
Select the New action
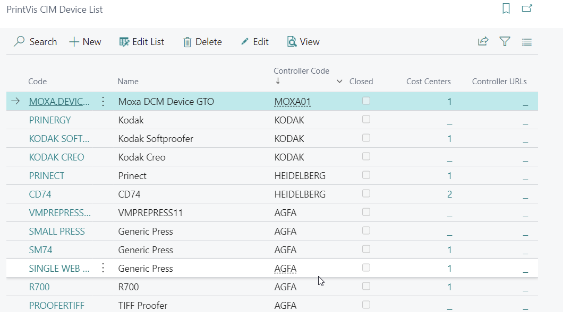click(85, 42)
